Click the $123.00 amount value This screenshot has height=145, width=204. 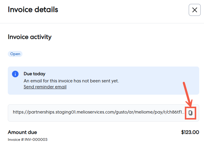(x=190, y=132)
